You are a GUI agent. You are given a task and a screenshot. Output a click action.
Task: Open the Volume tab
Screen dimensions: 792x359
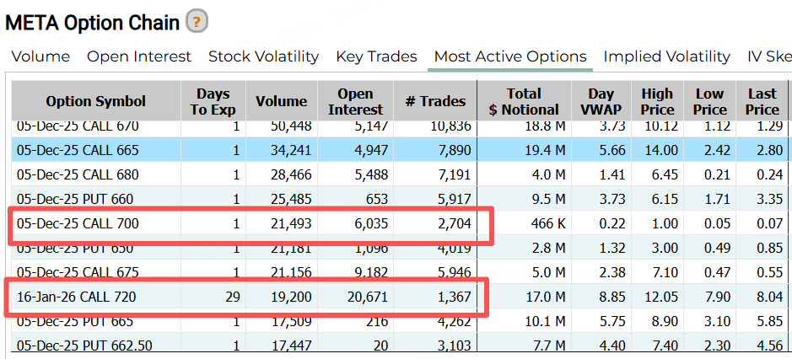tap(40, 57)
